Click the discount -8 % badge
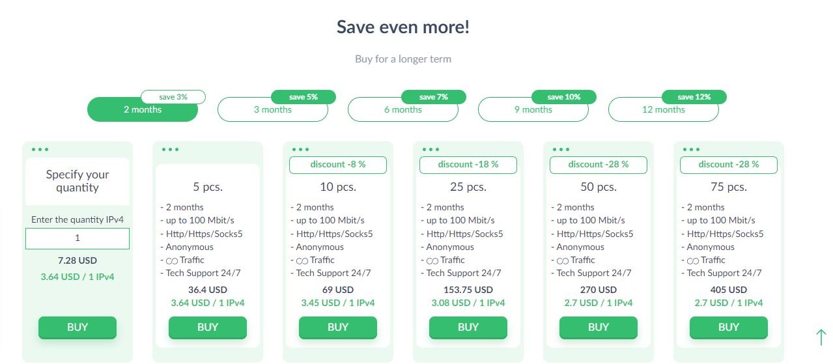 [338, 165]
